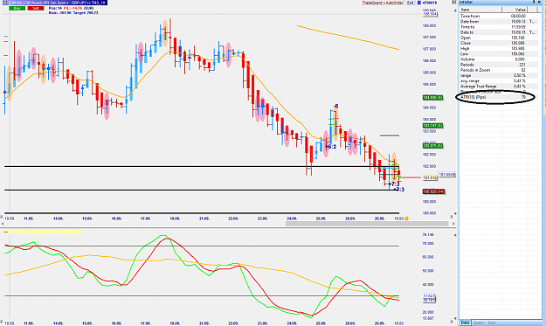Click the chart window icon in title bar
Screen dimensions: 546x326
click(4, 3)
